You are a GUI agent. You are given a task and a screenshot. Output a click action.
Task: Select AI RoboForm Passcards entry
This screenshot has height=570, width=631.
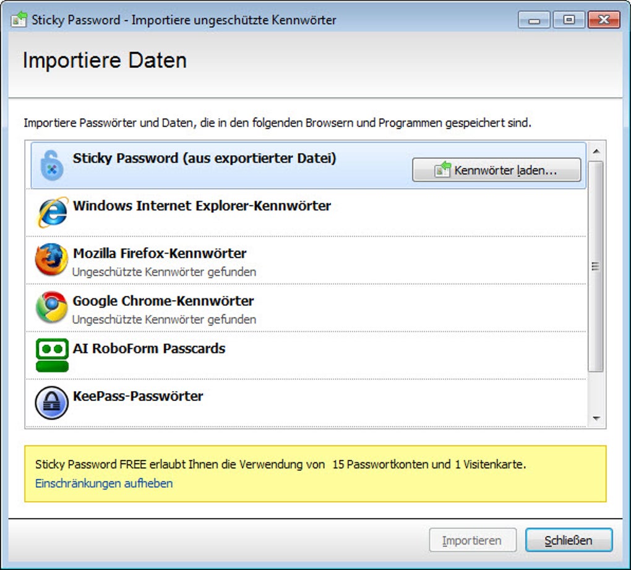click(306, 355)
